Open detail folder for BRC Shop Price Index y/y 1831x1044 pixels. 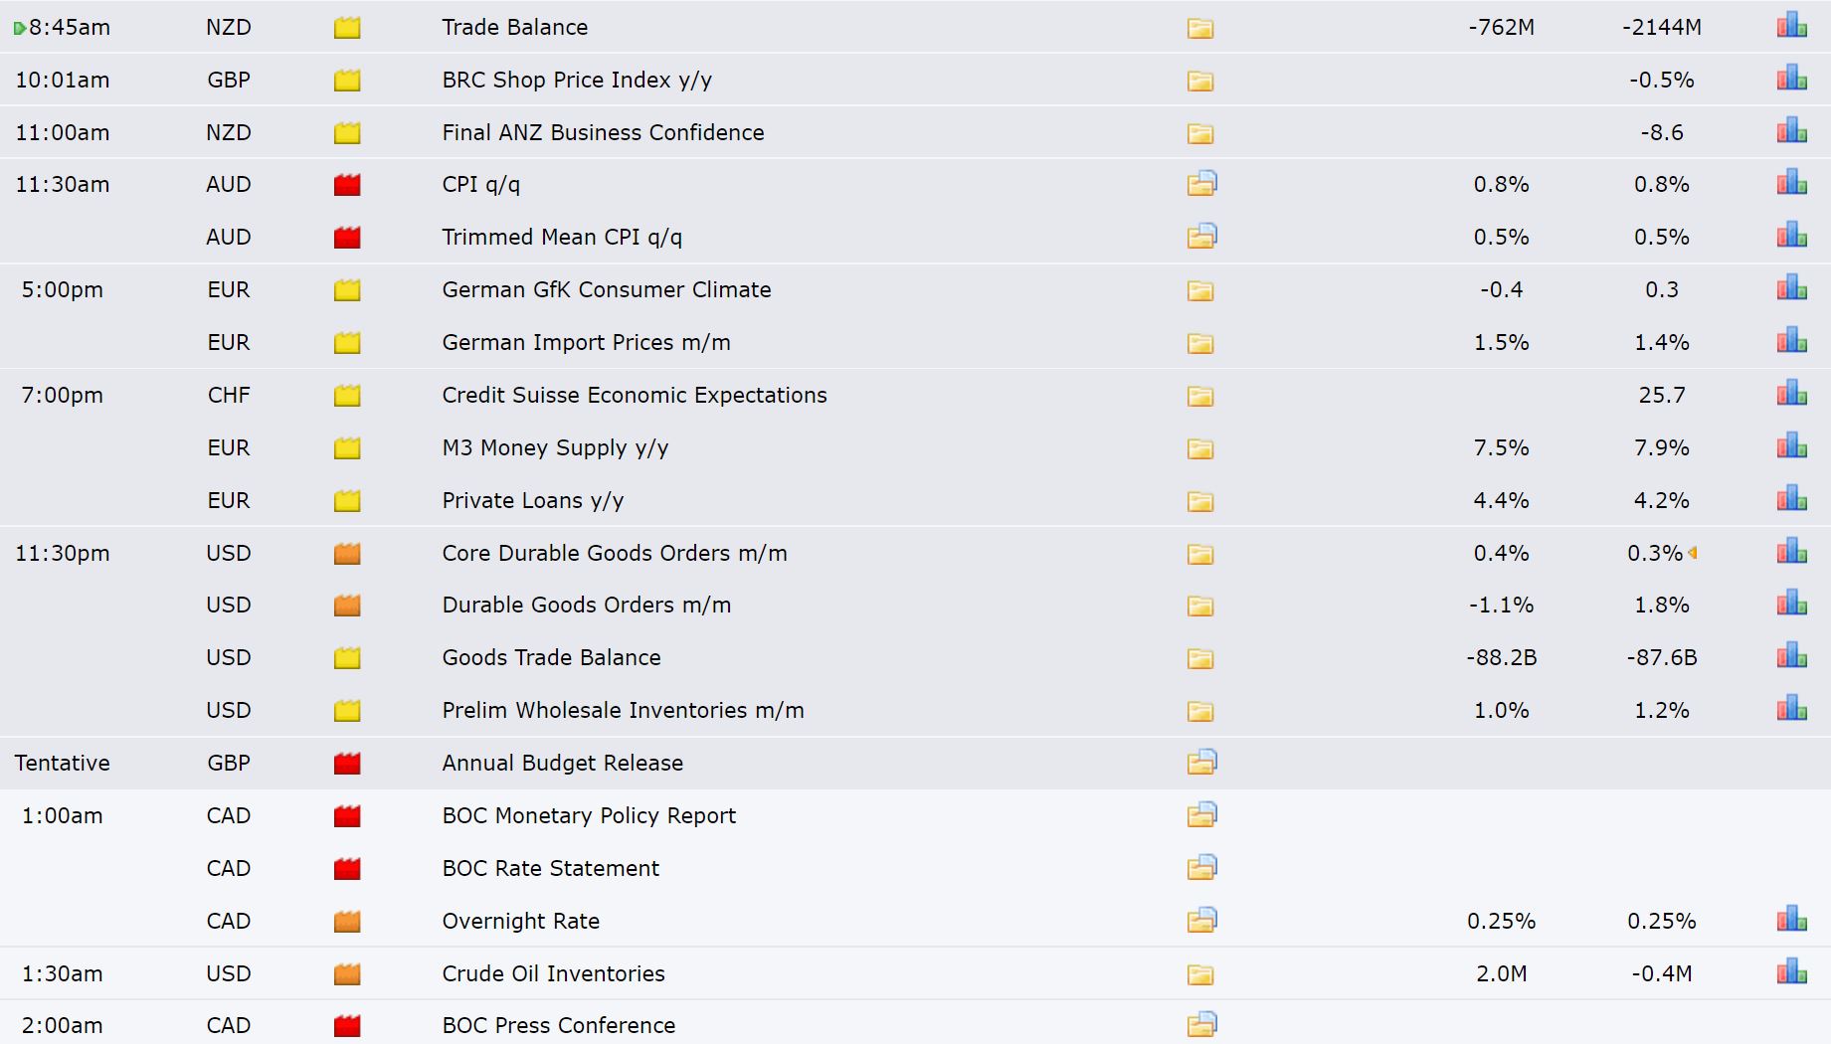click(x=1200, y=81)
